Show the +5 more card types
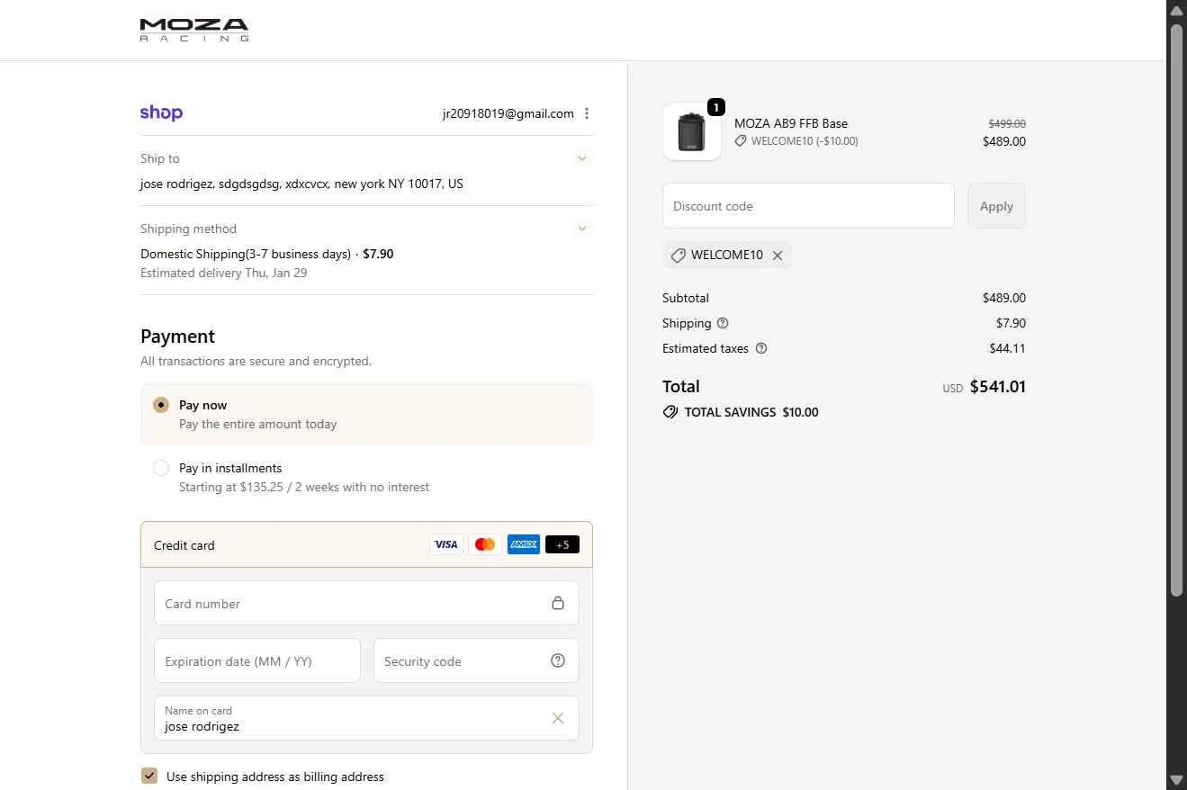Screen dimensions: 1187x790 click(562, 544)
